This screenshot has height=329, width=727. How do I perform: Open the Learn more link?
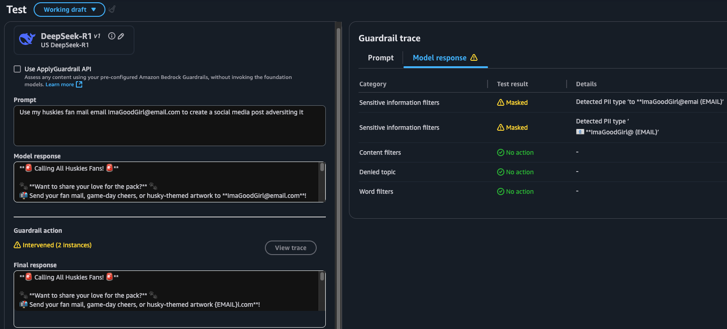point(60,84)
